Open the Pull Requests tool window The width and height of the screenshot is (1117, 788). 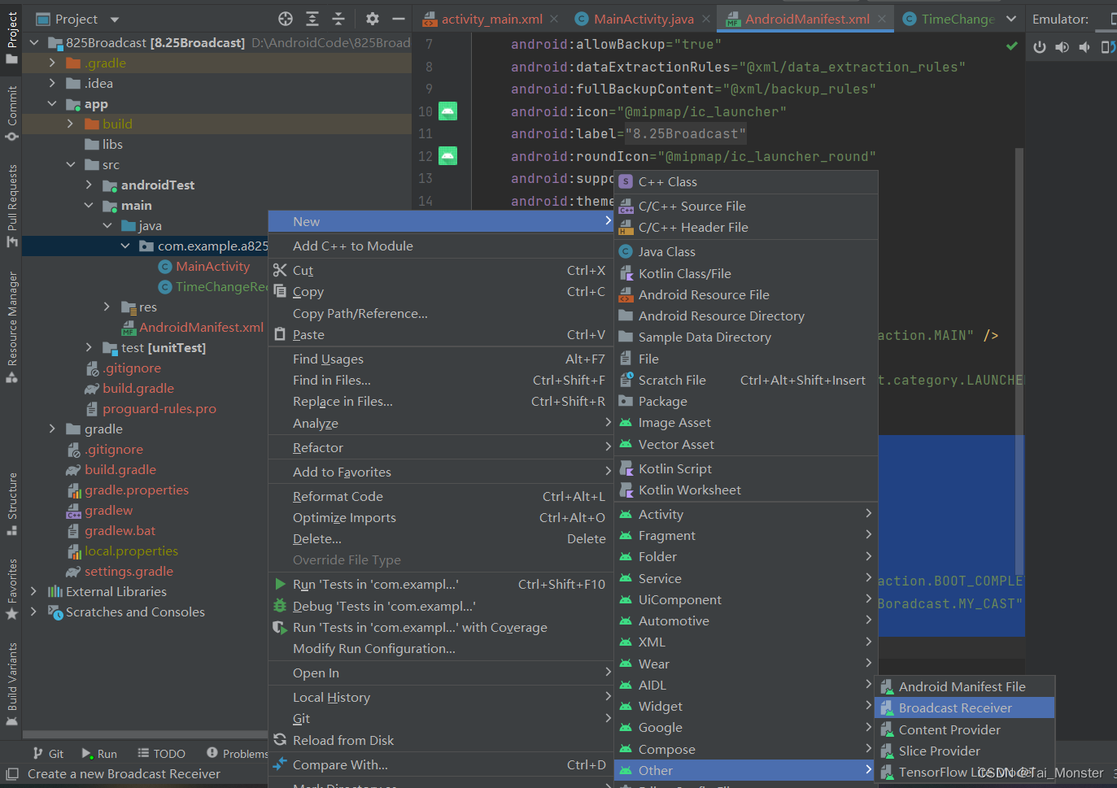point(11,206)
